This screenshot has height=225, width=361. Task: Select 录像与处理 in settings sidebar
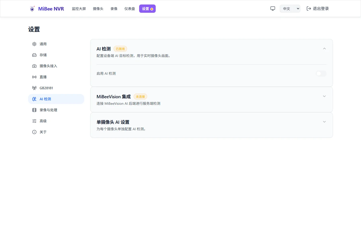(56, 110)
